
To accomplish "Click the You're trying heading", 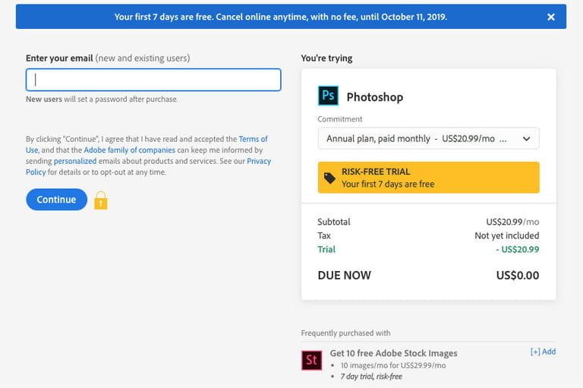I will point(327,58).
